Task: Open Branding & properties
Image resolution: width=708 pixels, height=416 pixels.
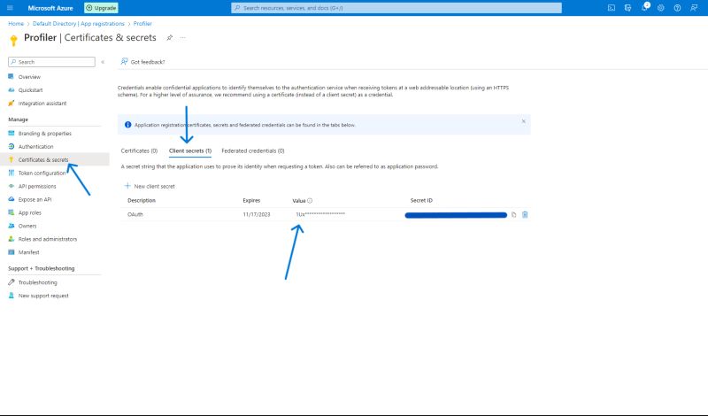Action: (45, 134)
